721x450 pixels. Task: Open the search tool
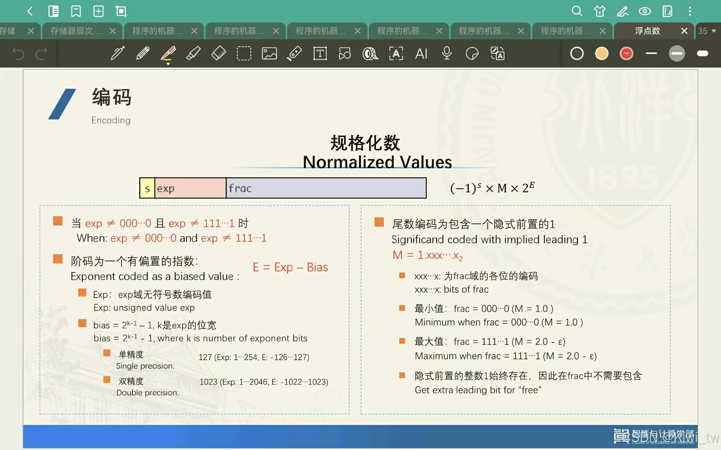577,11
